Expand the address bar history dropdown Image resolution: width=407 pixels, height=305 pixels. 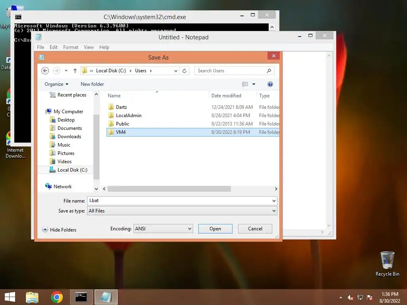[x=176, y=71]
